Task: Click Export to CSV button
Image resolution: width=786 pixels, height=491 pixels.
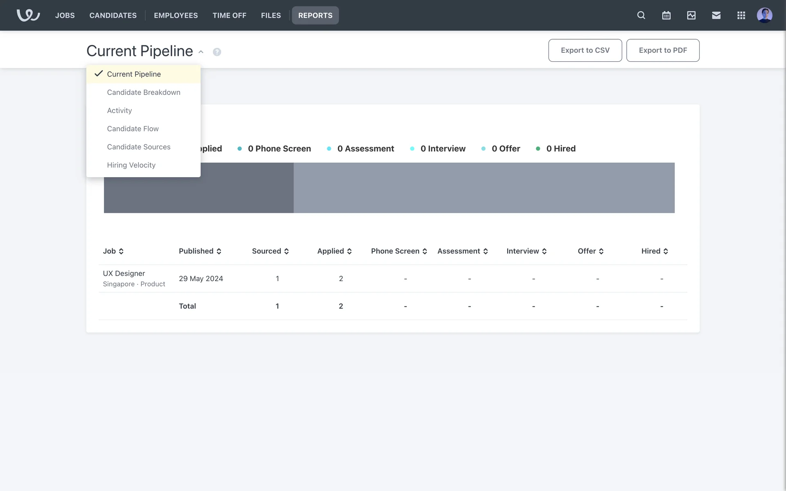Action: (x=585, y=50)
